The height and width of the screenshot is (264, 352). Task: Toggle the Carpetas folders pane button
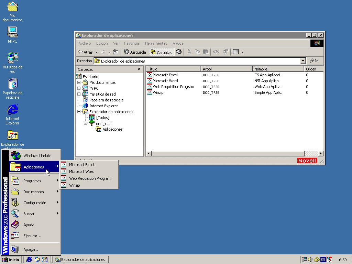[162, 52]
